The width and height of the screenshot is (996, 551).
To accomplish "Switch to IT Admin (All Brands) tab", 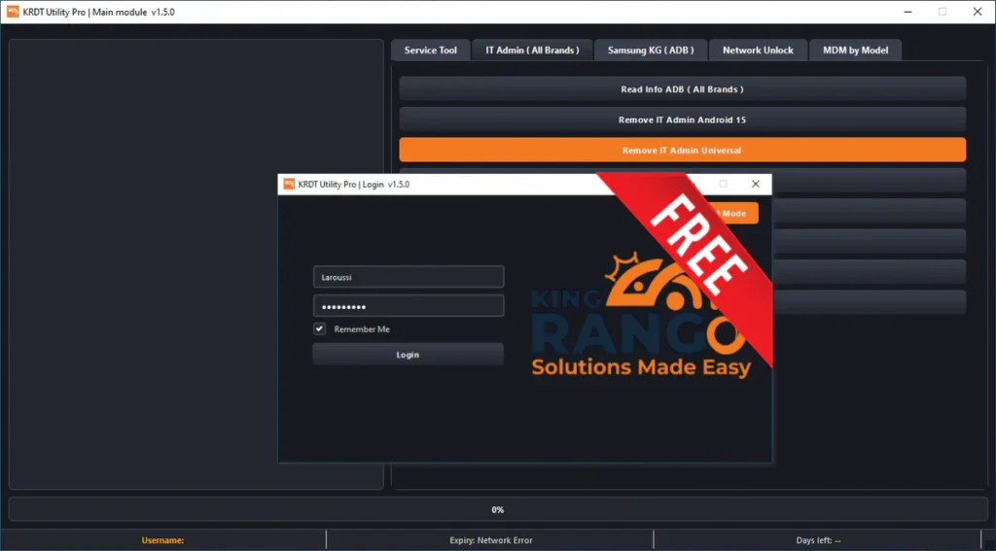I will [x=532, y=51].
